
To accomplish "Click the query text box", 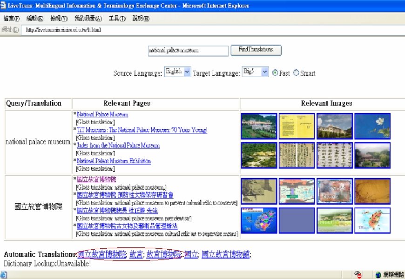I will click(188, 51).
